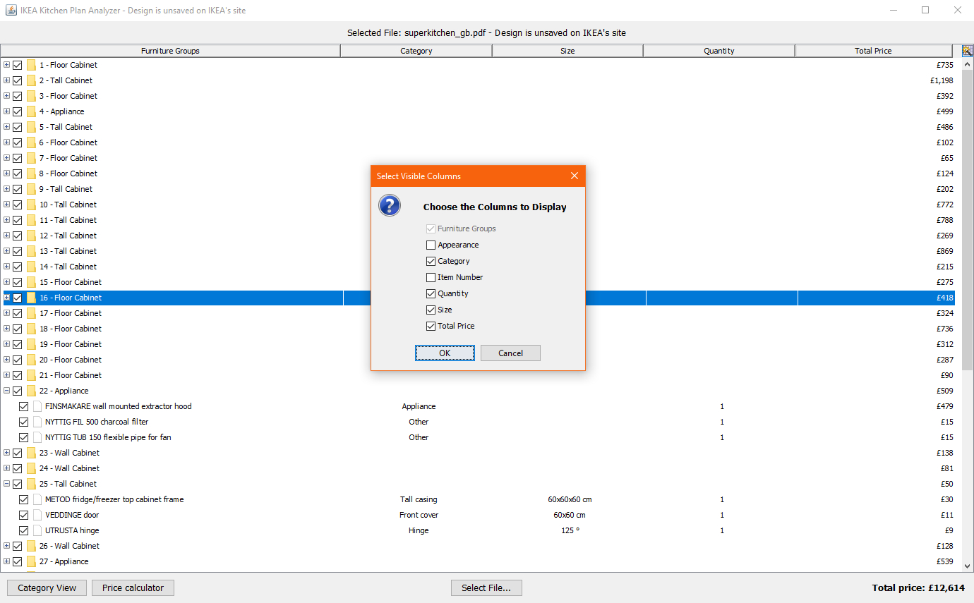Viewport: 974px width, 603px height.
Task: Click the 60x60x60 cm size cell
Action: click(x=570, y=499)
